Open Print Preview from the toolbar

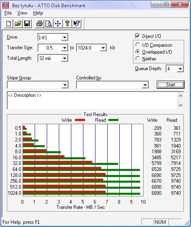(x=49, y=23)
